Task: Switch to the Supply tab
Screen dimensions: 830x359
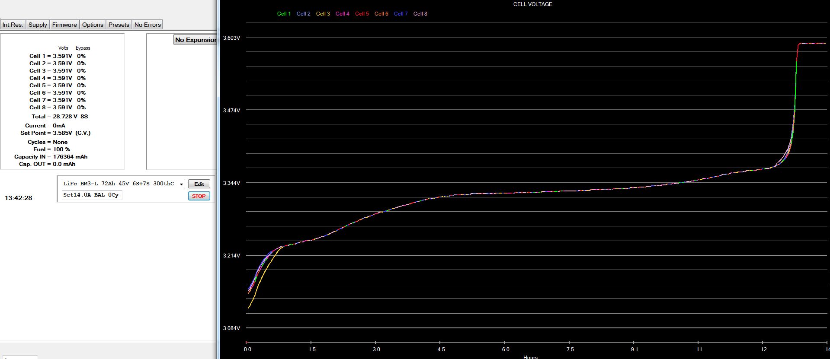Action: 38,25
